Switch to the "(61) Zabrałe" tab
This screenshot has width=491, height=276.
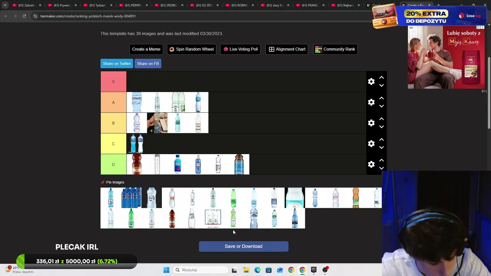point(26,5)
